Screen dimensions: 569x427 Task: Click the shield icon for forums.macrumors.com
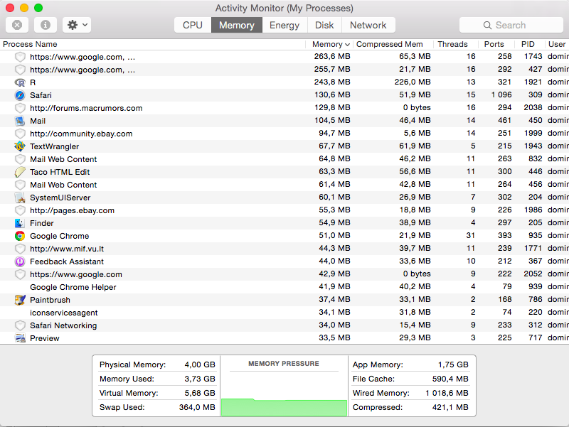click(20, 108)
